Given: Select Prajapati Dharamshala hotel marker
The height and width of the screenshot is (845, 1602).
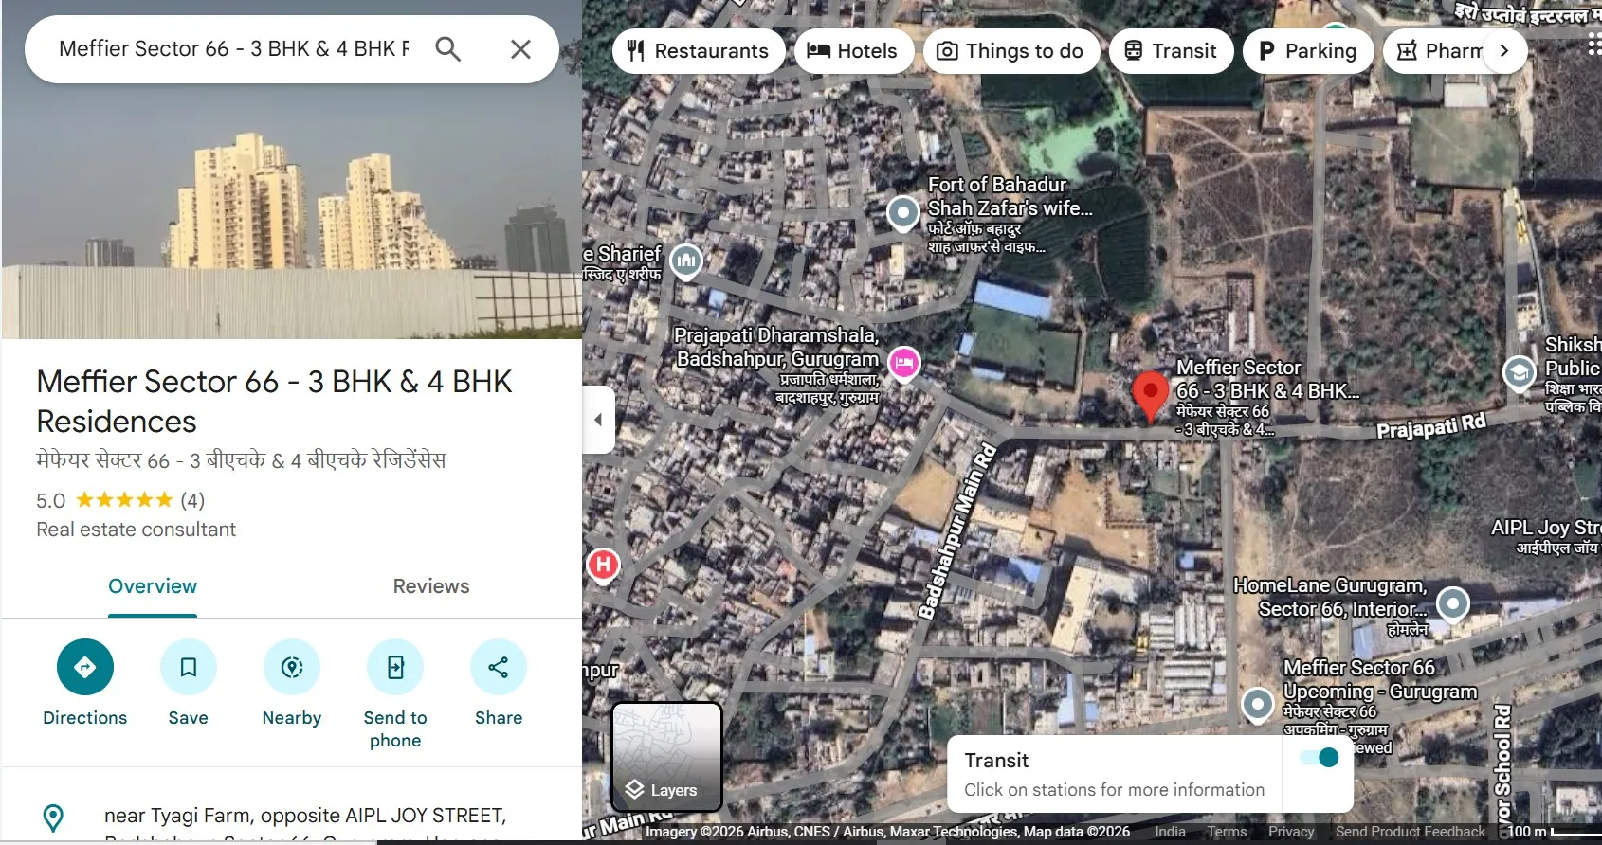Looking at the screenshot, I should 903,363.
